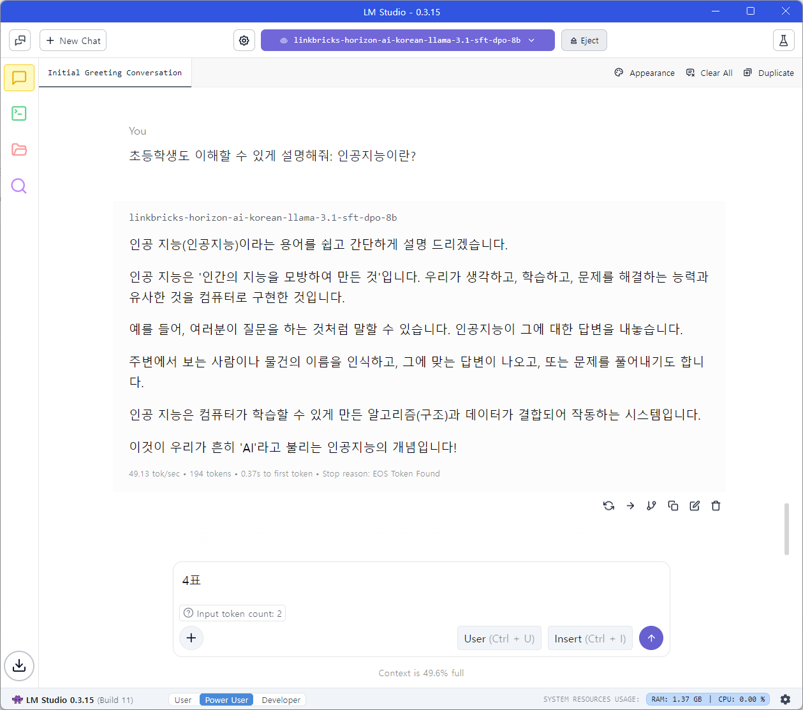Click the Insert message button
Screen dimensions: 803x710
click(x=590, y=639)
